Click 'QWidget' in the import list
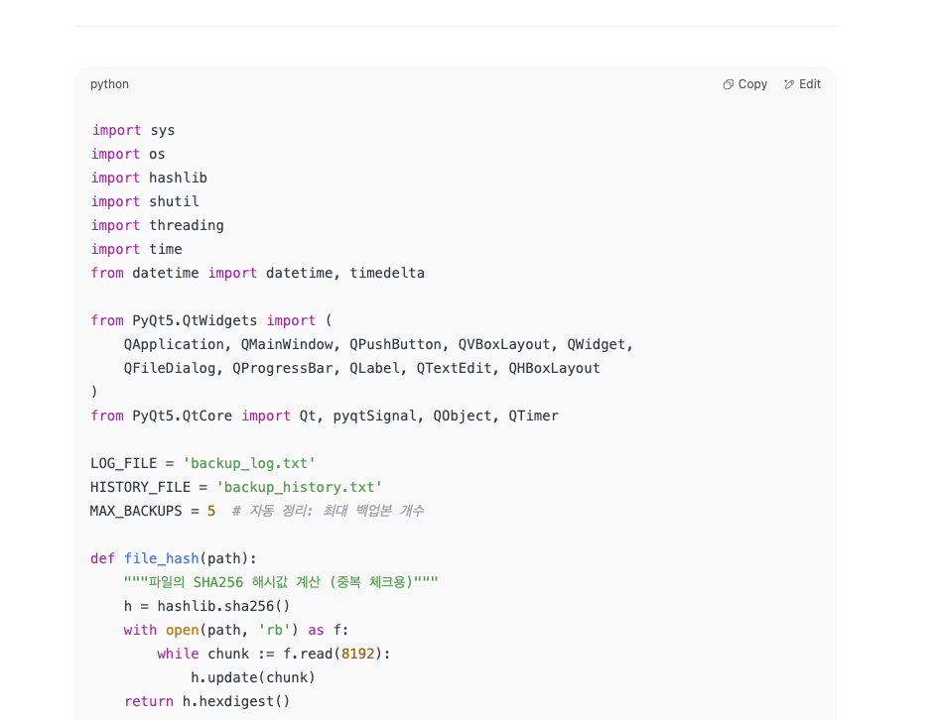This screenshot has width=937, height=720. (597, 344)
